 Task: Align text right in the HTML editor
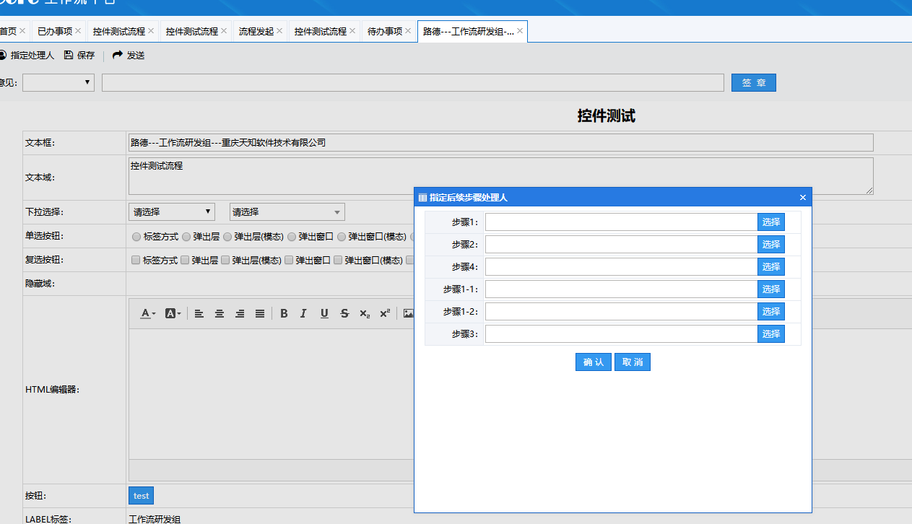[240, 313]
